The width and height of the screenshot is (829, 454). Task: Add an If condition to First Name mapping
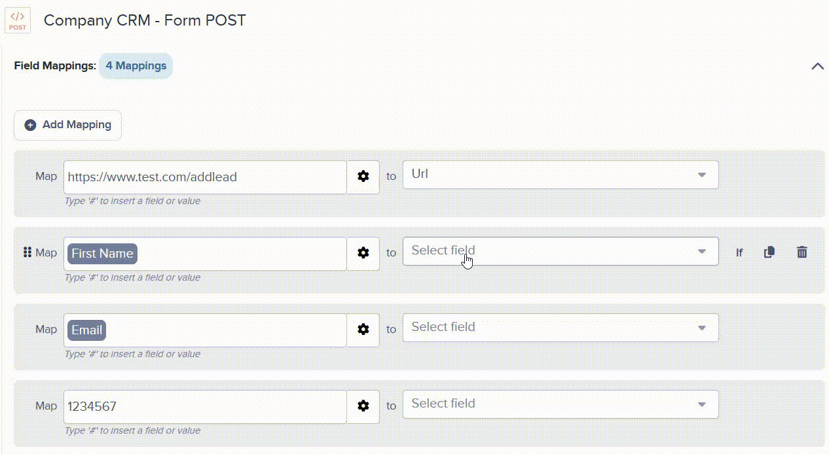[x=739, y=253]
